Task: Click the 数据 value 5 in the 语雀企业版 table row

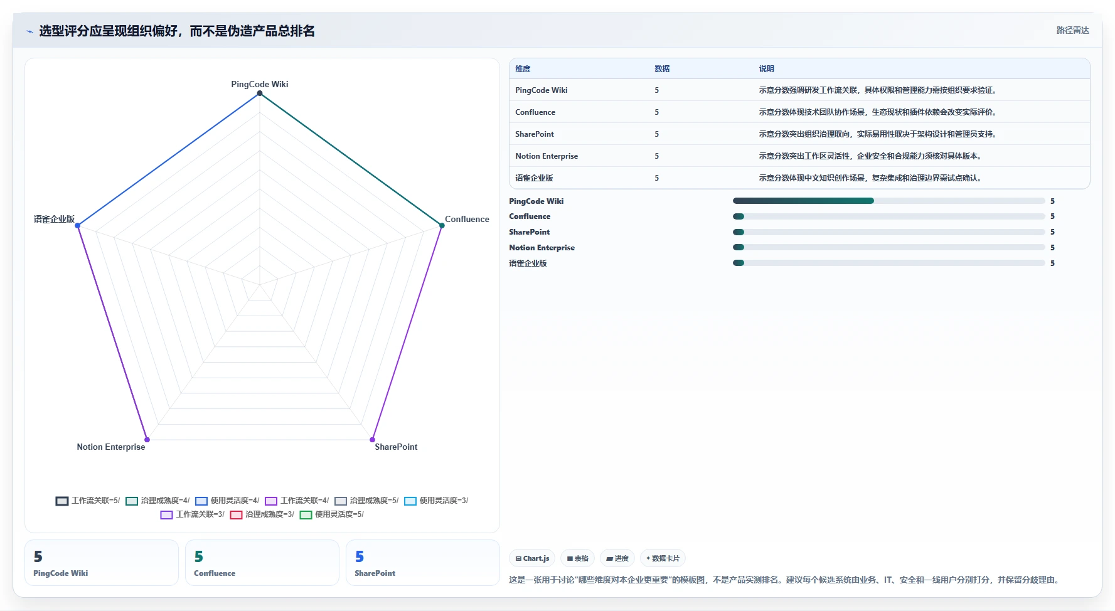Action: 657,178
